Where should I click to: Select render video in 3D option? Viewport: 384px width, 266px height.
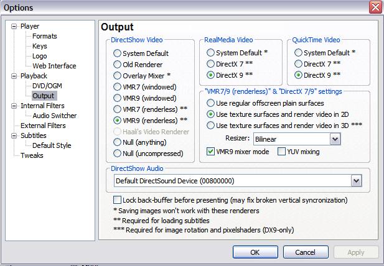pyautogui.click(x=210, y=126)
